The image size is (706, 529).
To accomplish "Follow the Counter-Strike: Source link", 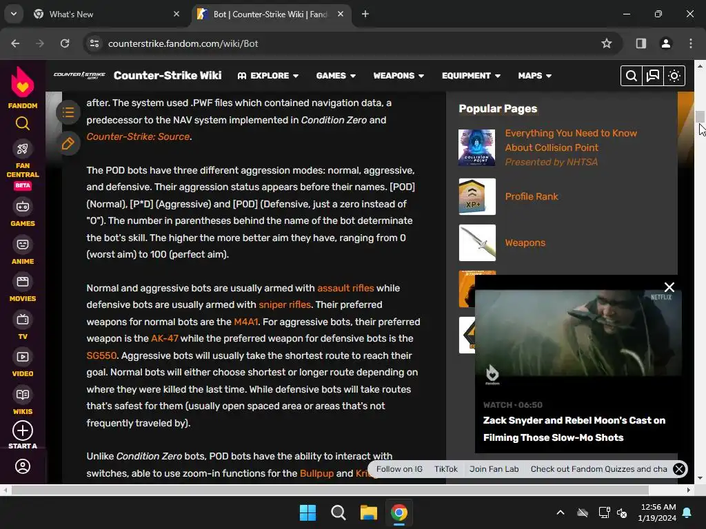I will click(x=138, y=136).
